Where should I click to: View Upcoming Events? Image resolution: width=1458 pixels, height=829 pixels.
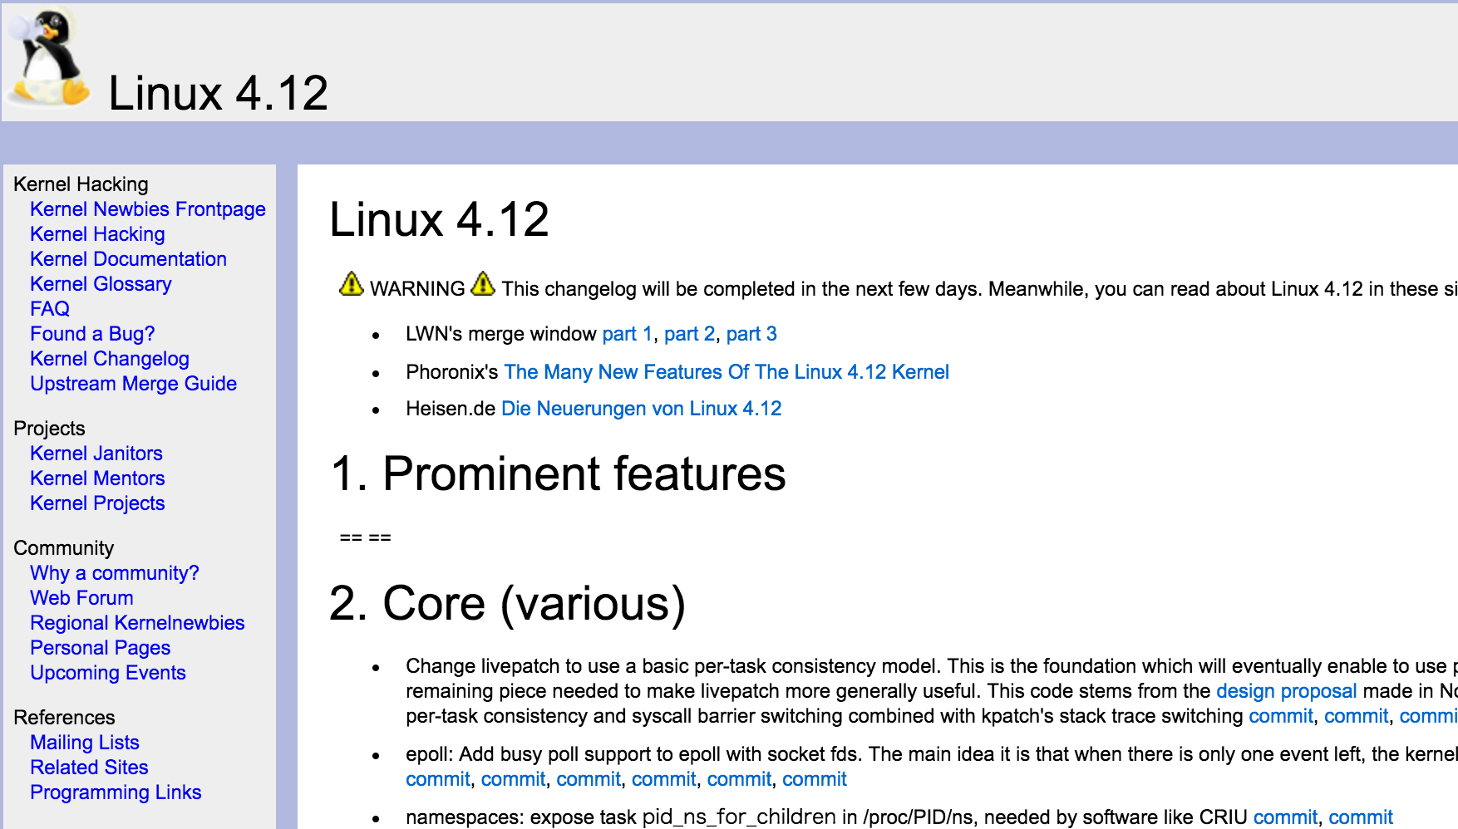(x=108, y=673)
